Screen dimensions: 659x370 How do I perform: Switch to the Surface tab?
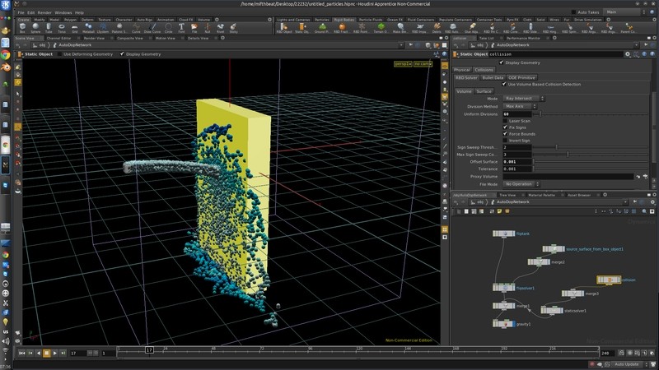tap(484, 90)
